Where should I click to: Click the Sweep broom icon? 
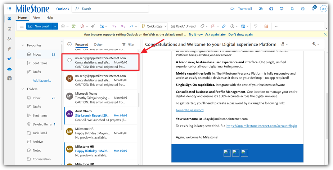(x=93, y=26)
